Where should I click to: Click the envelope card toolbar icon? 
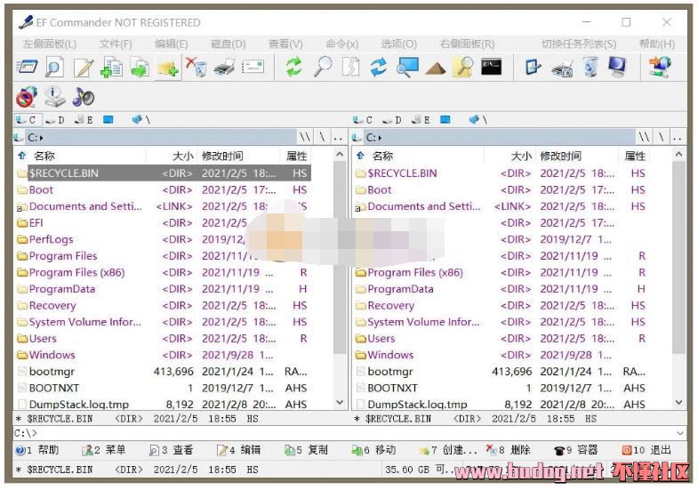click(x=253, y=68)
